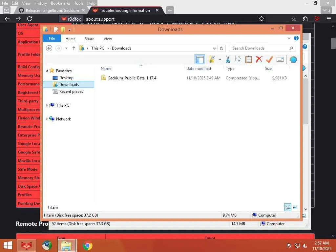This screenshot has height=252, width=336.
Task: Open the Home ribbon tab
Action: tap(71, 39)
